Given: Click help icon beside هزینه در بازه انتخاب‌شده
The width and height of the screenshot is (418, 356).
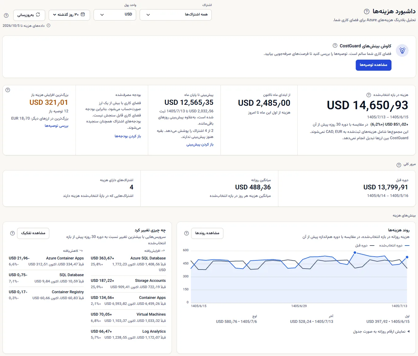Looking at the screenshot, I should click(369, 95).
